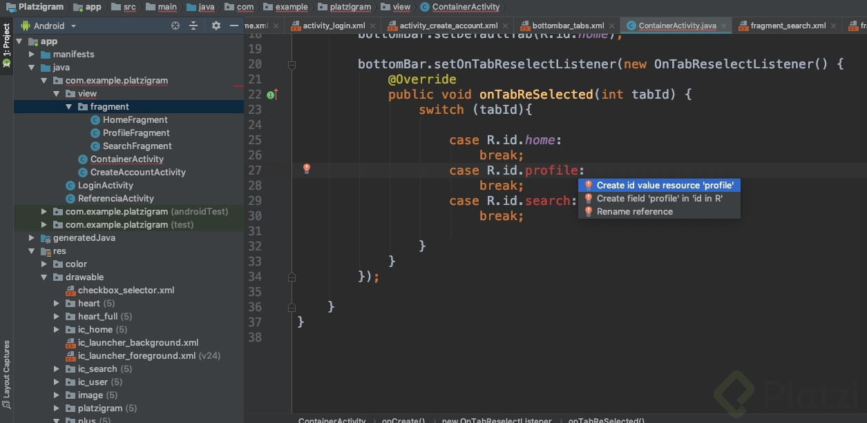Click ContainerActivity in the navigation bar
The width and height of the screenshot is (867, 423).
[459, 7]
